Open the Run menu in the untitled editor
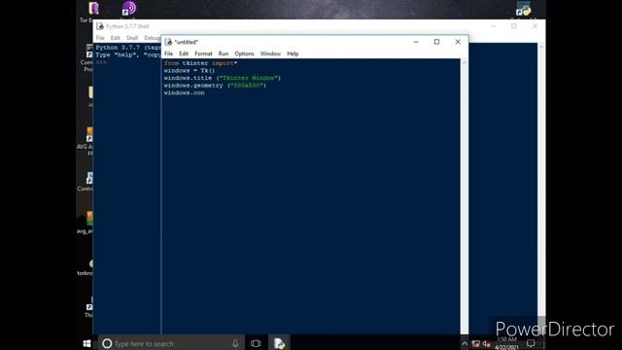This screenshot has width=622, height=350. click(224, 53)
